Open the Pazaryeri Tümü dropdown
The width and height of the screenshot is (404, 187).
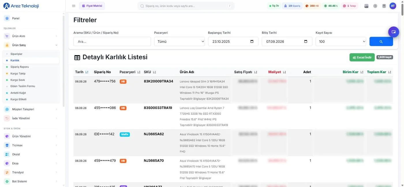179,42
